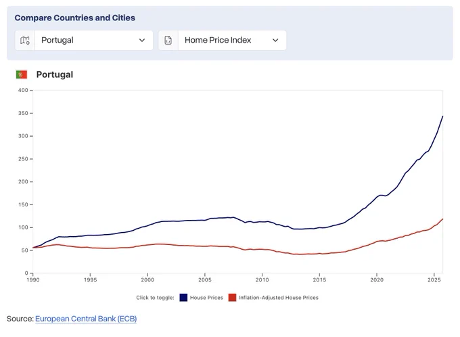Image resolution: width=460 pixels, height=337 pixels.
Task: Click the chevron arrow in the Home Price Index selector
Action: click(275, 40)
